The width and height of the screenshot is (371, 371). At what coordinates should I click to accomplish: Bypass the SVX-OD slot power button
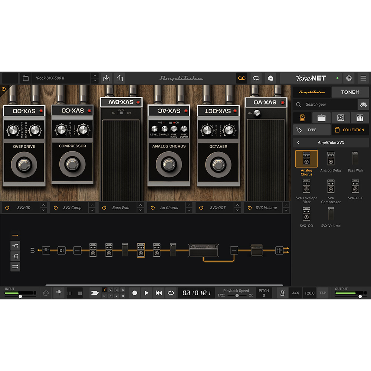point(7,207)
